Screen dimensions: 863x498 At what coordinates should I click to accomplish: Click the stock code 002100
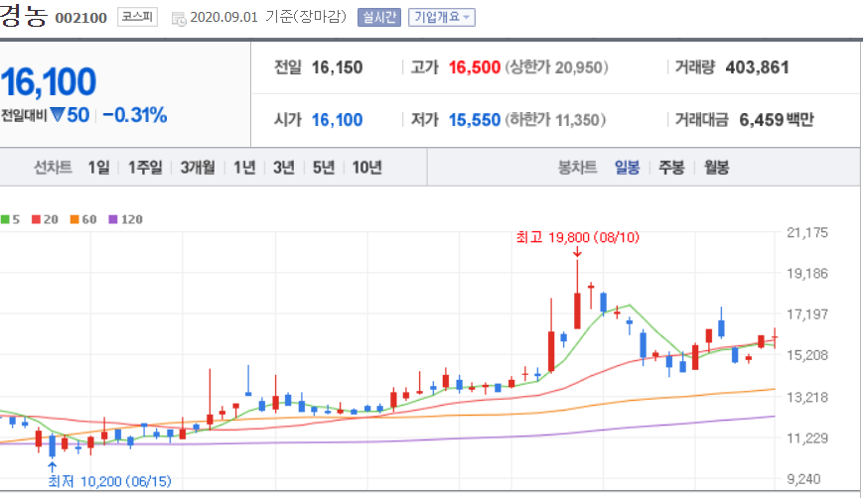pyautogui.click(x=80, y=18)
